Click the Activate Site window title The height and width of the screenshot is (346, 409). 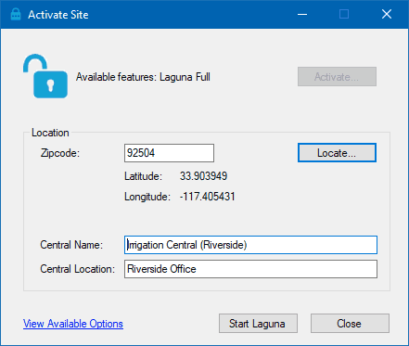click(58, 15)
